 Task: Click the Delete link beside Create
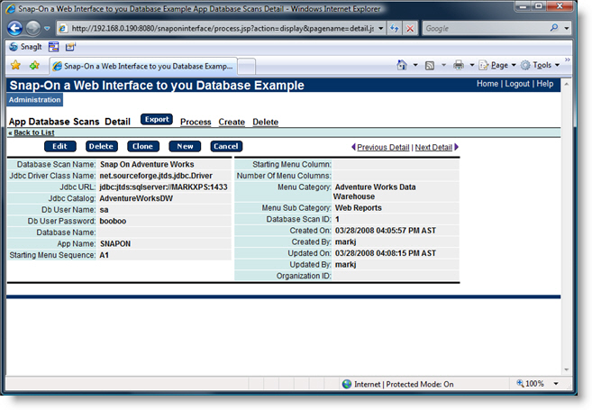click(266, 122)
